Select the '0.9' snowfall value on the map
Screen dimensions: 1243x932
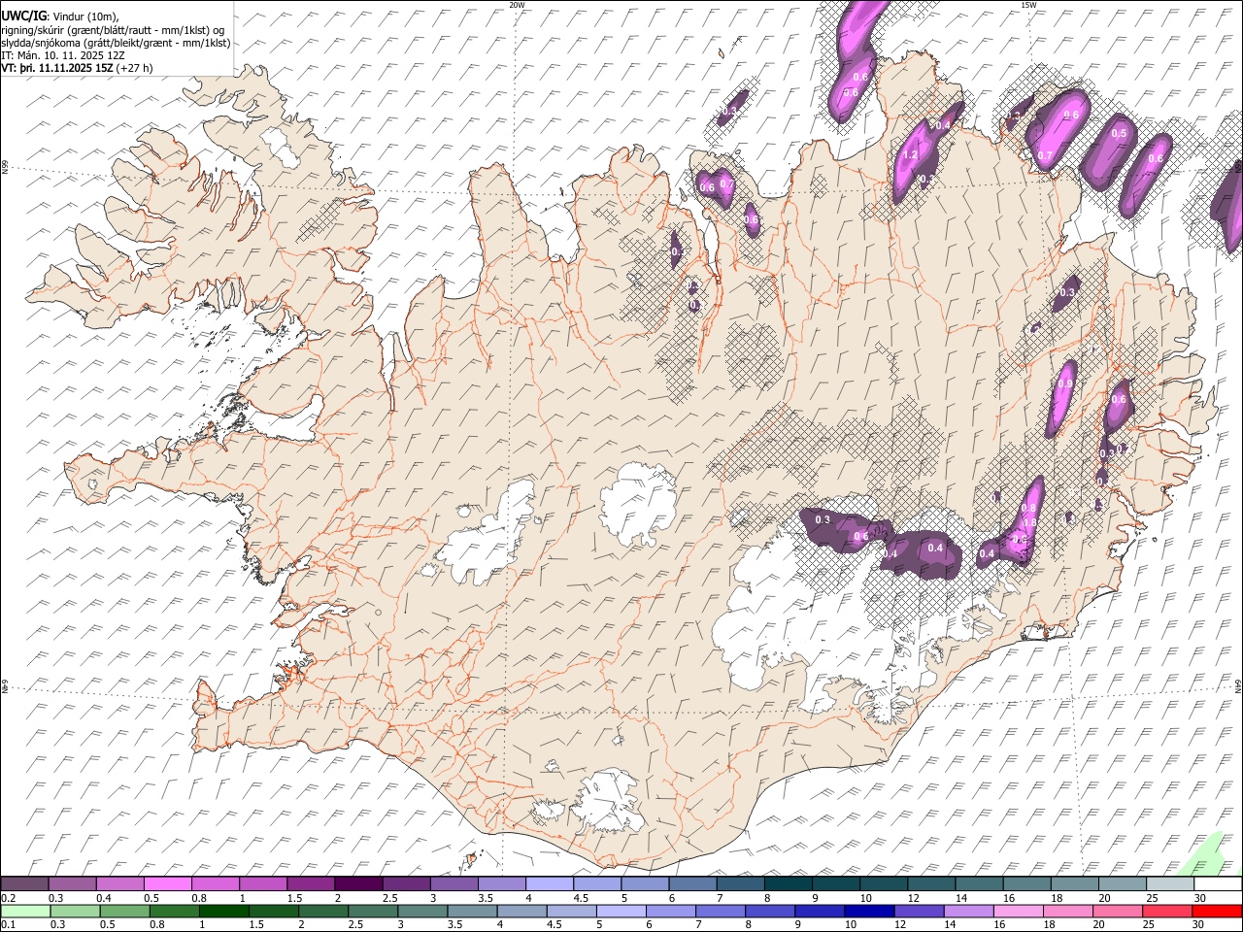tap(1064, 384)
